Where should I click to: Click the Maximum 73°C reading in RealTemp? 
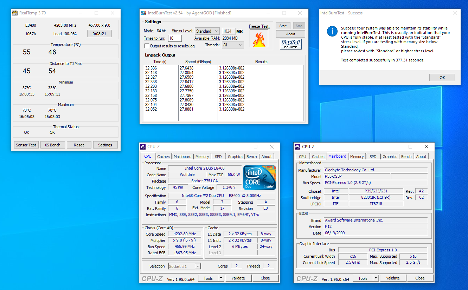click(x=27, y=110)
